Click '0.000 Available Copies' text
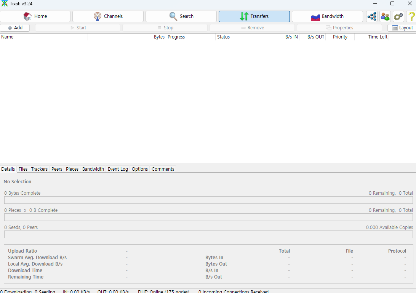Image resolution: width=416 pixels, height=293 pixels. click(x=389, y=227)
